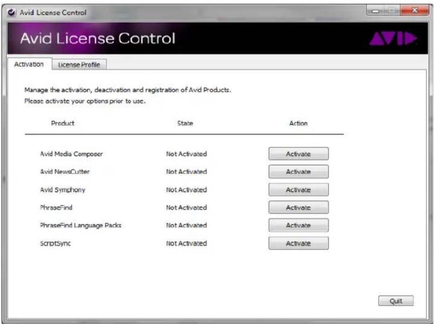Select the Activation tab
Viewport: 434px width, 324px height.
click(x=29, y=64)
